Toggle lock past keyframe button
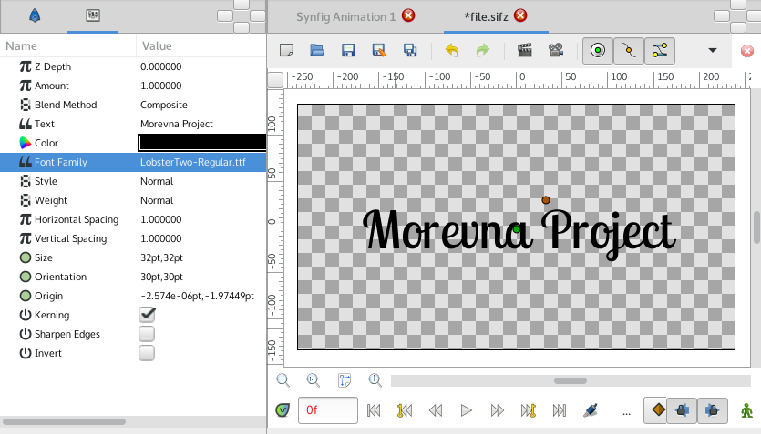 (682, 410)
